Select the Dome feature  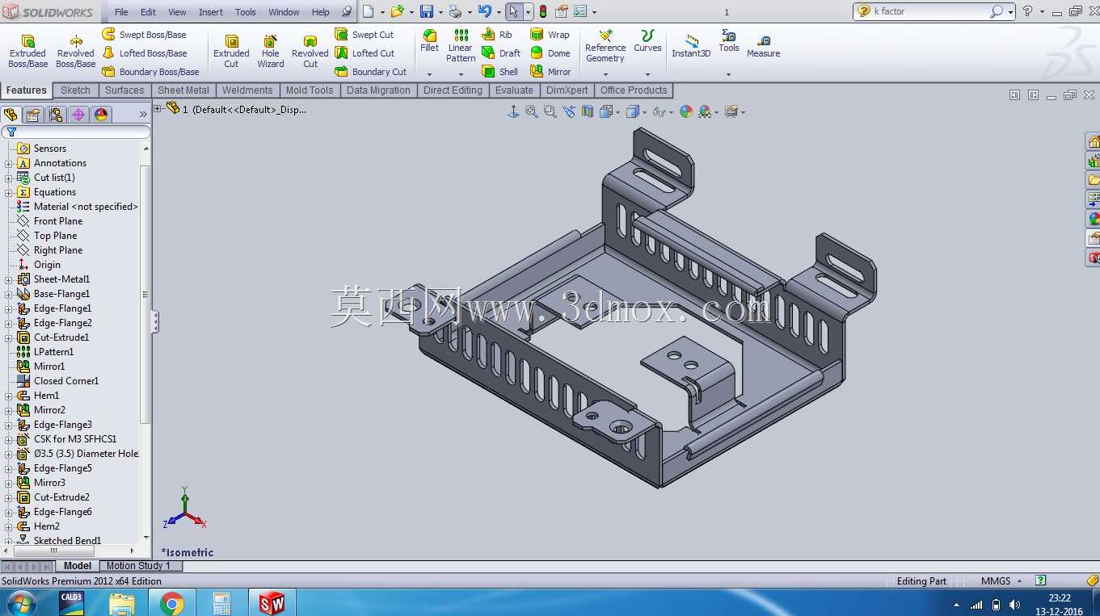pos(550,53)
